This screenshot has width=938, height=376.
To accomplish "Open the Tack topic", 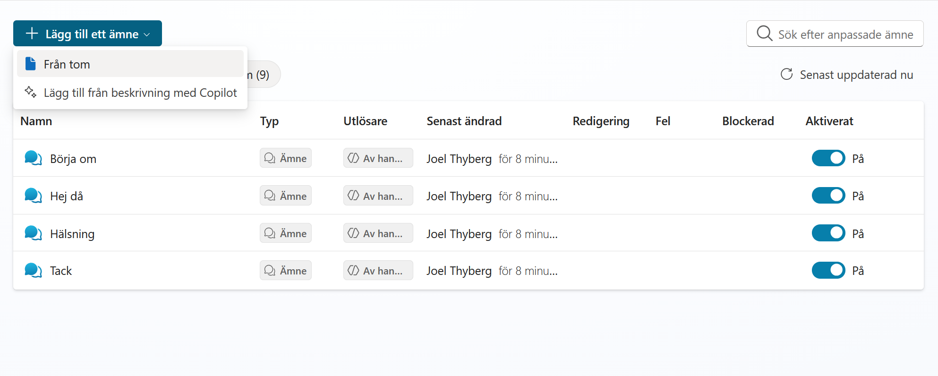I will [61, 271].
